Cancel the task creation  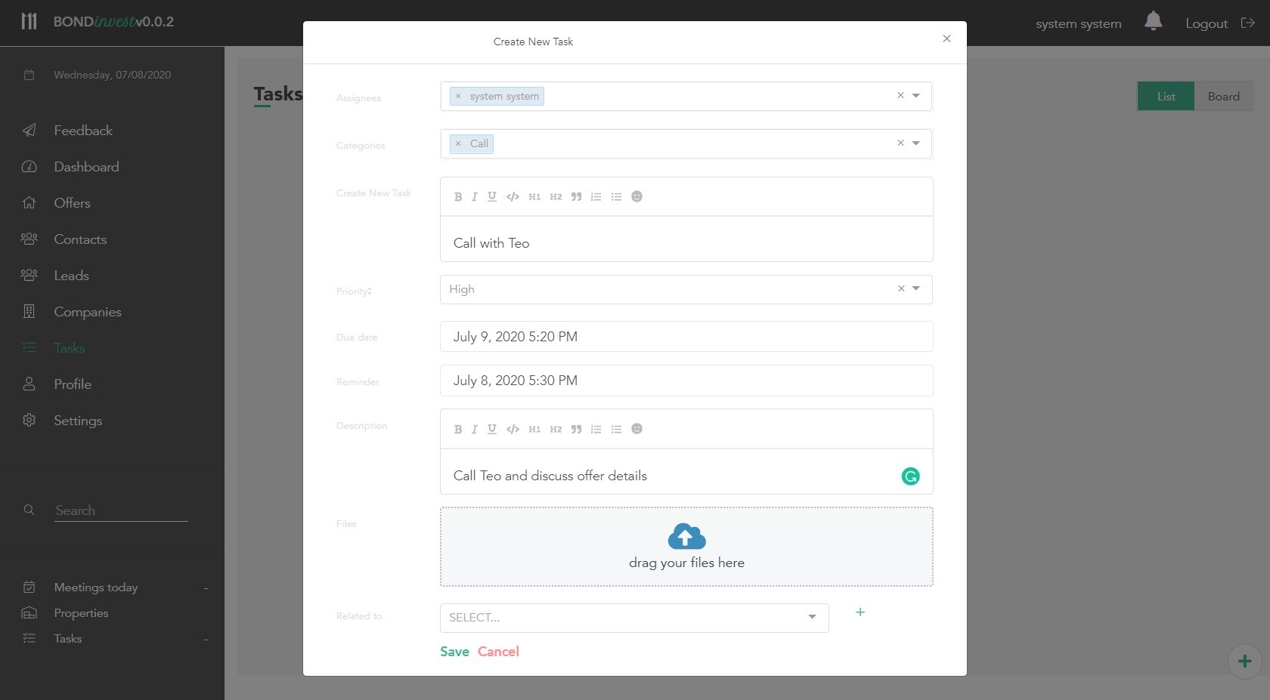(x=498, y=652)
